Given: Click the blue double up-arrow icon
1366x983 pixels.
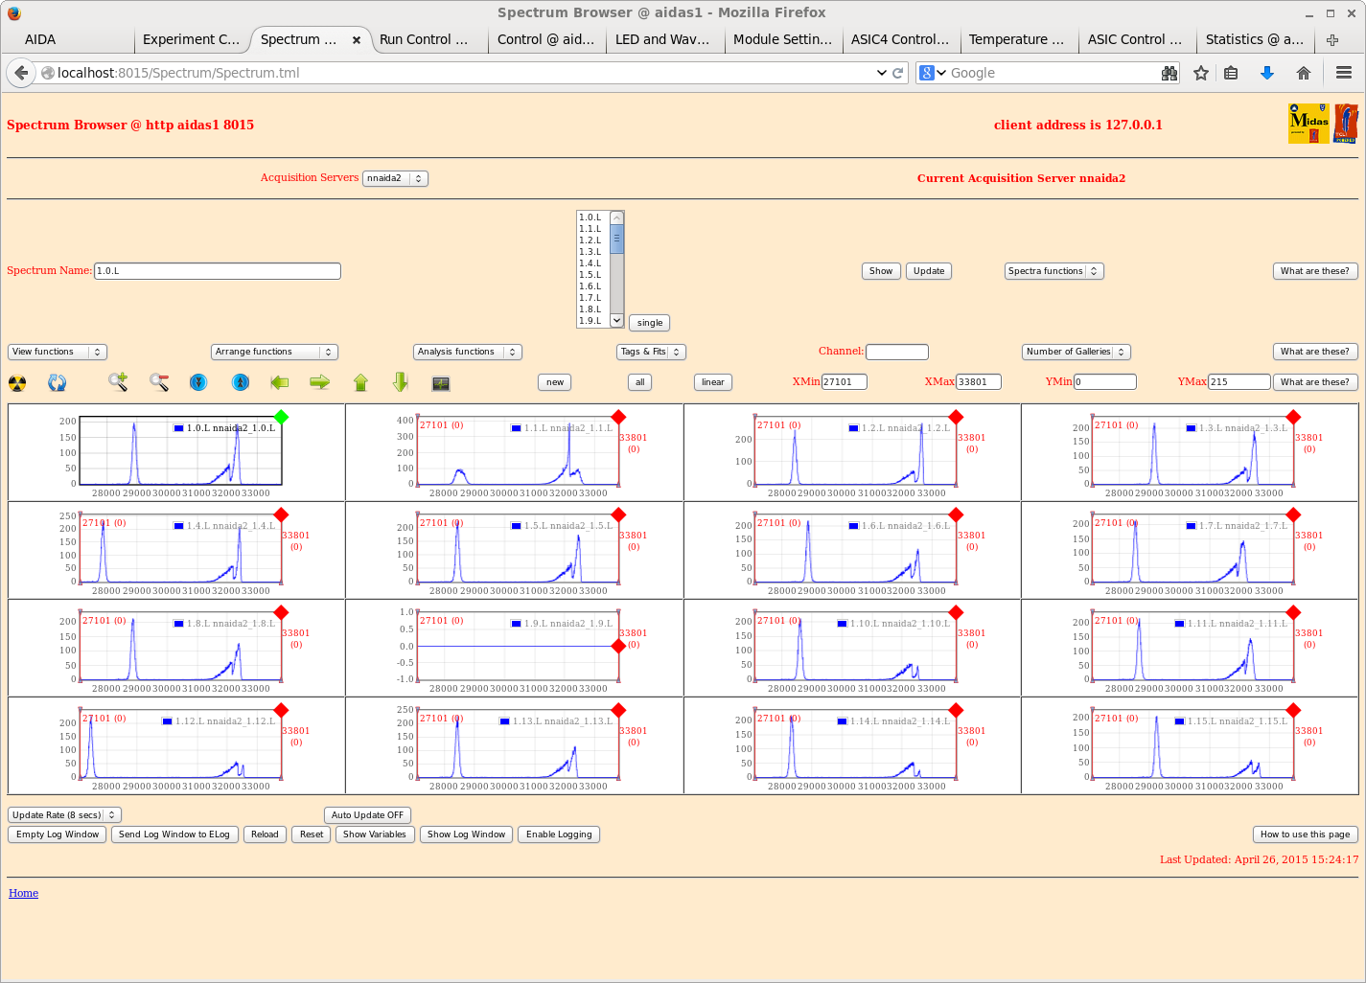Looking at the screenshot, I should click(x=241, y=382).
